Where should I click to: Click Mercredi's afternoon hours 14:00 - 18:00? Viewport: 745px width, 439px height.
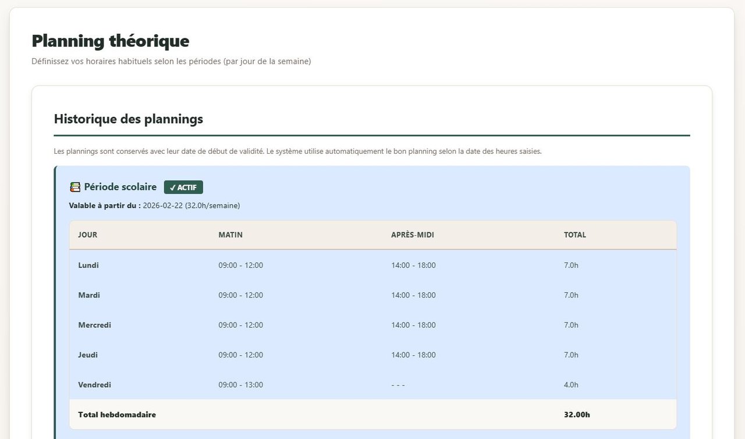click(413, 325)
